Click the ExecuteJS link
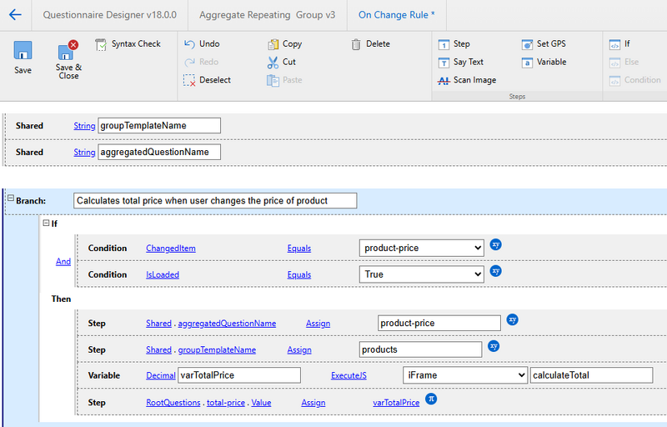The image size is (667, 427). [349, 375]
